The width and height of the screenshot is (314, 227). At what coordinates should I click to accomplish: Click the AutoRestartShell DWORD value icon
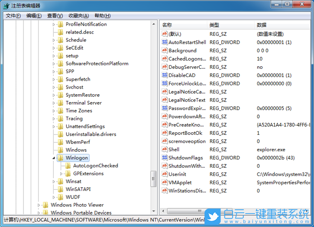coord(165,42)
